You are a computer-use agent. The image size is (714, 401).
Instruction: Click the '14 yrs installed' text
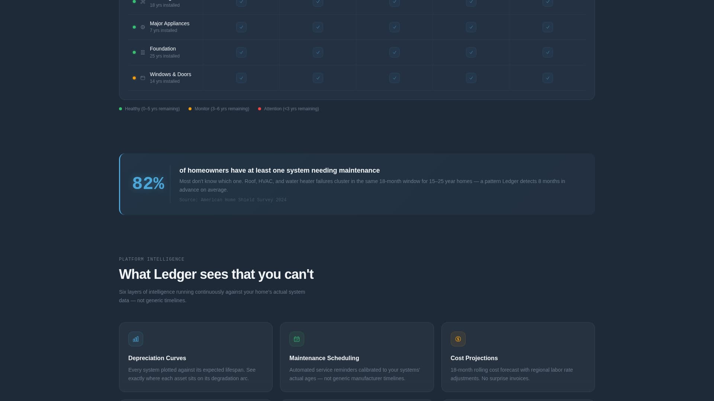165,81
